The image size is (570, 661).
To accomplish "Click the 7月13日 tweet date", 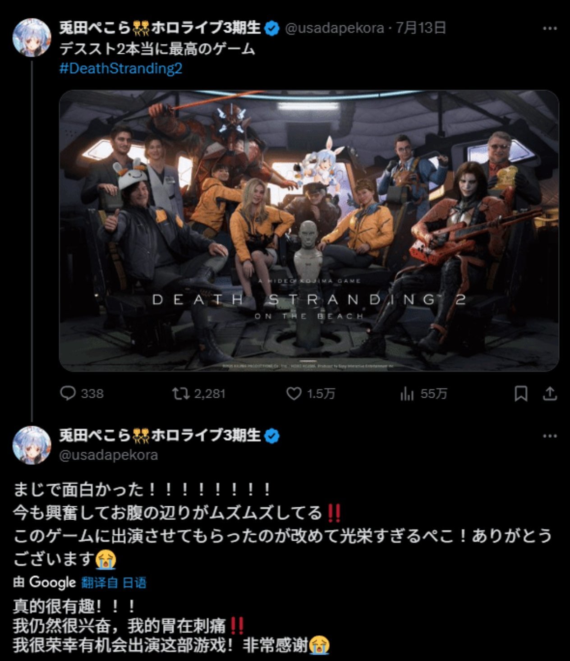I will (x=421, y=28).
